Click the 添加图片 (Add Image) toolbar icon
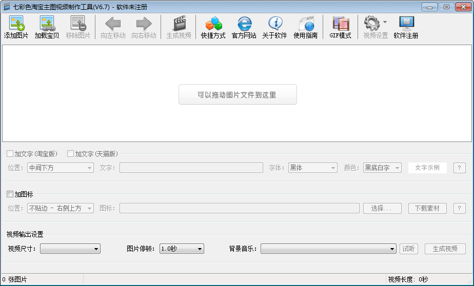Viewport: 474px width, 286px height. 16,28
